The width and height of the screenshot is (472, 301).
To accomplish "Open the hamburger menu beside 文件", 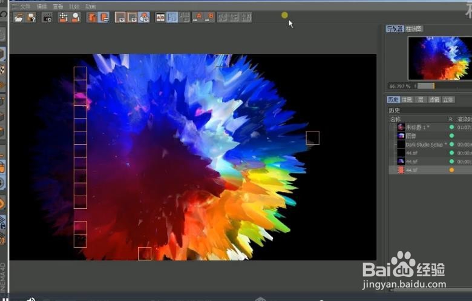I will (x=14, y=6).
